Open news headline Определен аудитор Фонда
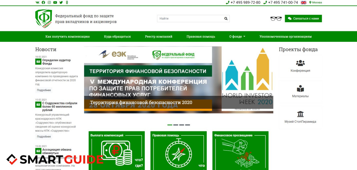357x170 pixels. pos(56,62)
